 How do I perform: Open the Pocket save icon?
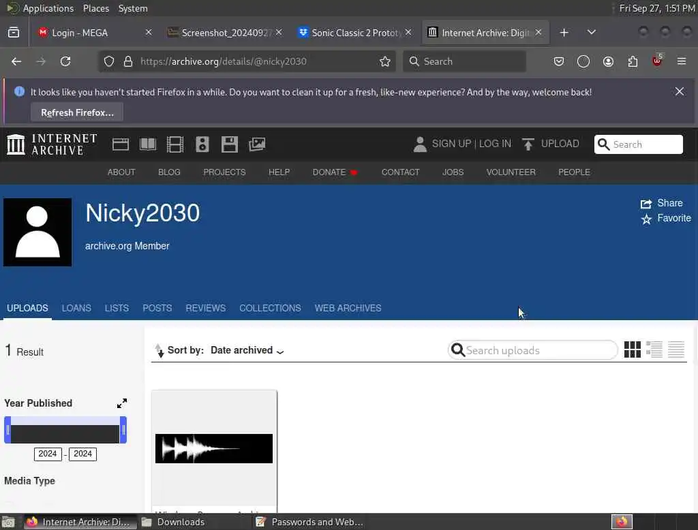[x=559, y=61]
